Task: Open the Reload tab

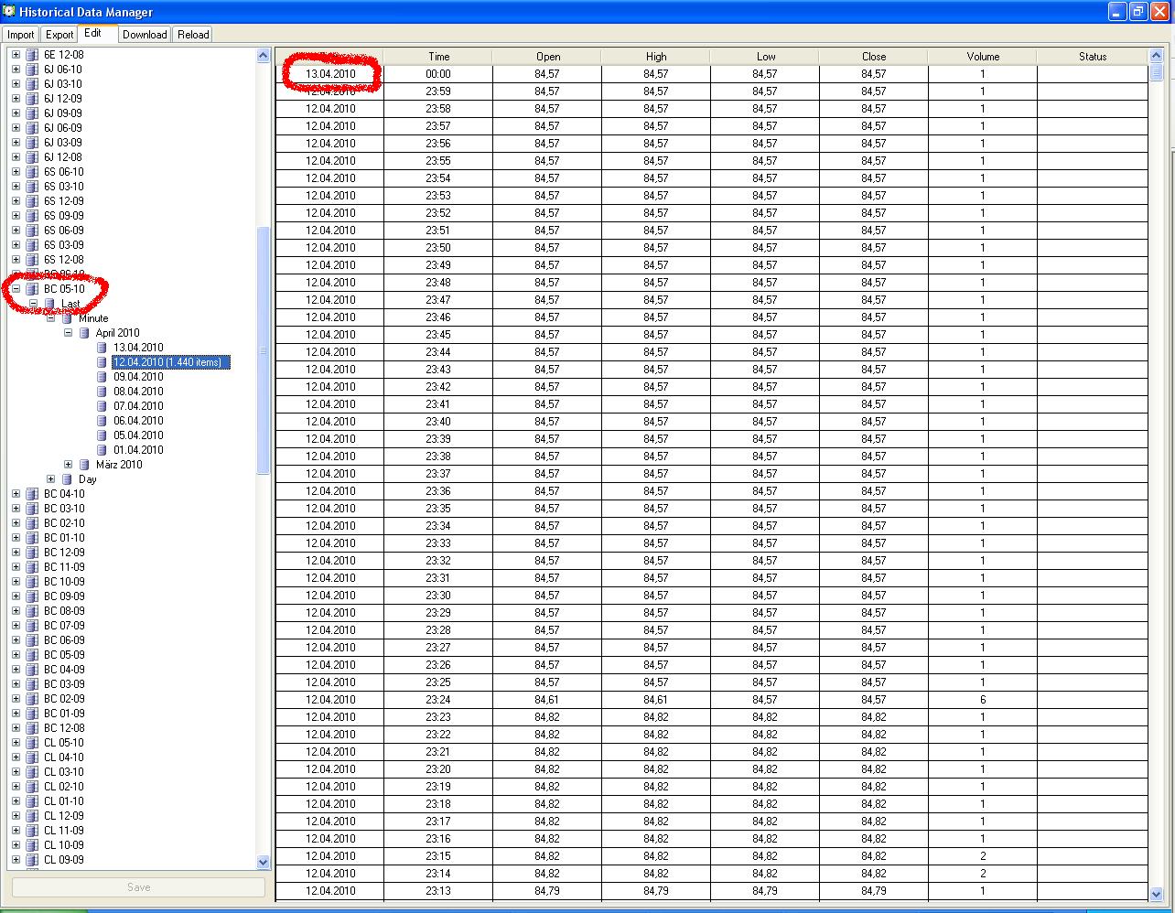Action: pos(193,35)
